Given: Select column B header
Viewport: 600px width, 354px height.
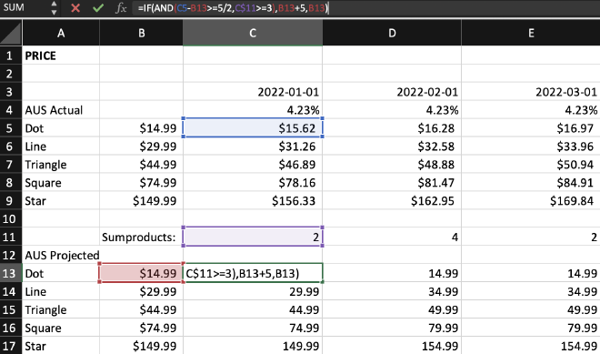Looking at the screenshot, I should [141, 34].
